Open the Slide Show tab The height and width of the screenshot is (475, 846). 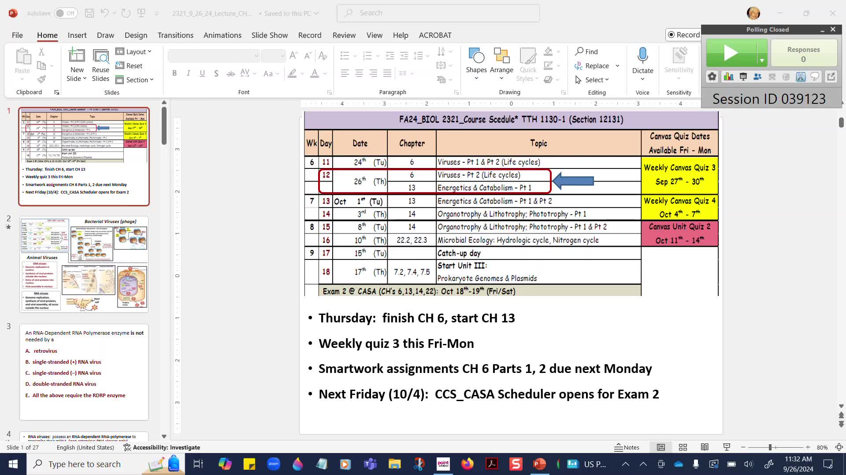point(269,35)
